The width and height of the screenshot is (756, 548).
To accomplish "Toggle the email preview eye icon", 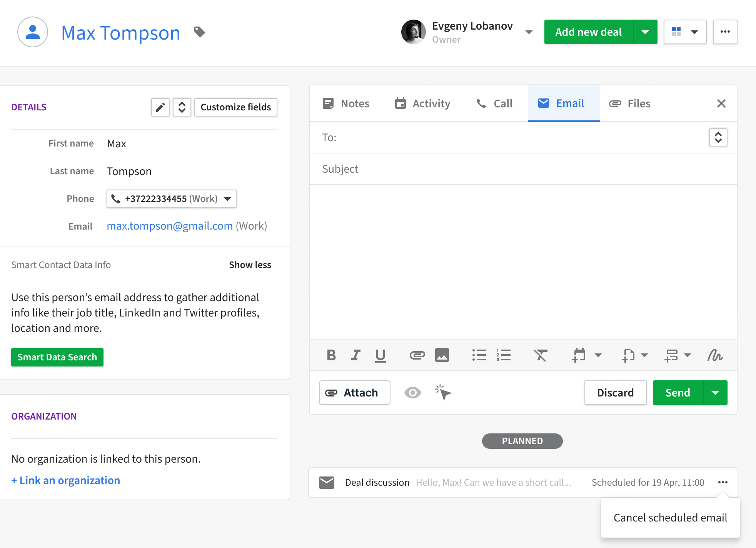I will 413,393.
